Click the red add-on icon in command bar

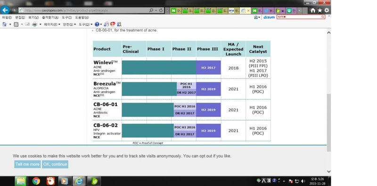(x=113, y=24)
